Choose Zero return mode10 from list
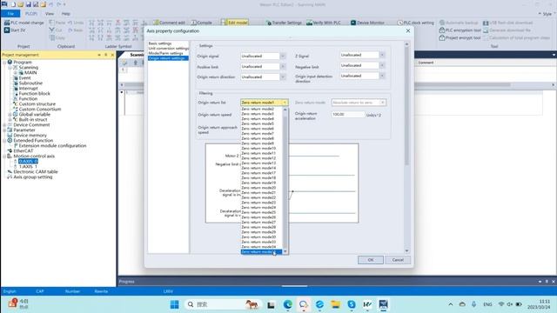Screen dimensions: 557x313 click(x=262, y=149)
